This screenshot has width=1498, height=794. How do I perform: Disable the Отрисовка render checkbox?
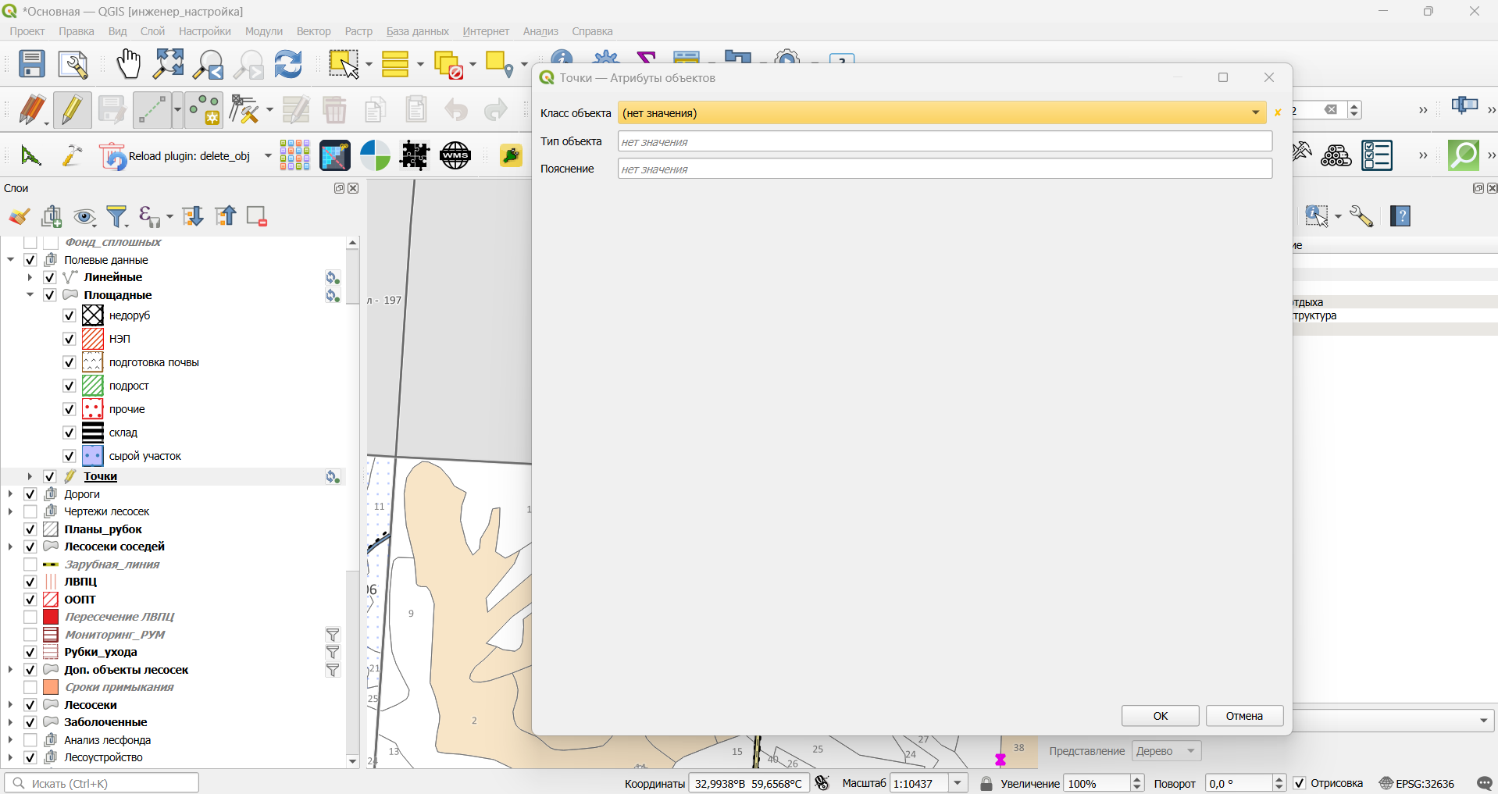pos(1300,783)
